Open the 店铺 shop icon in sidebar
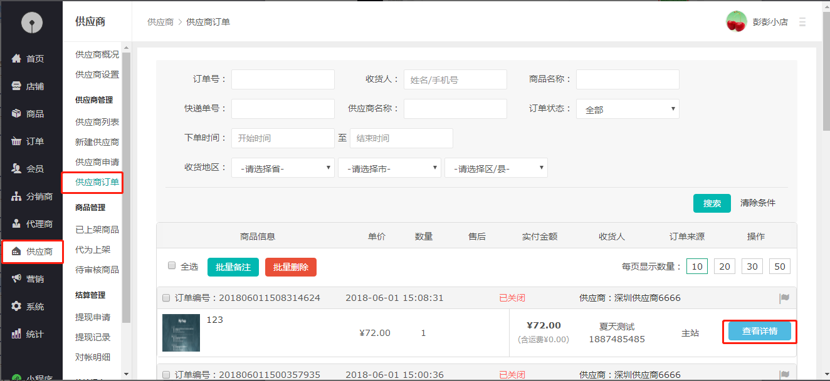This screenshot has height=381, width=830. (x=17, y=86)
